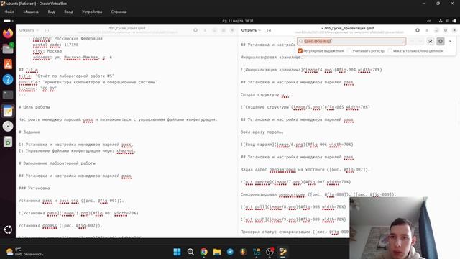Image resolution: width=460 pixels, height=259 pixels.
Task: Open the Файл menu in VirtualBox
Action: click(x=9, y=12)
